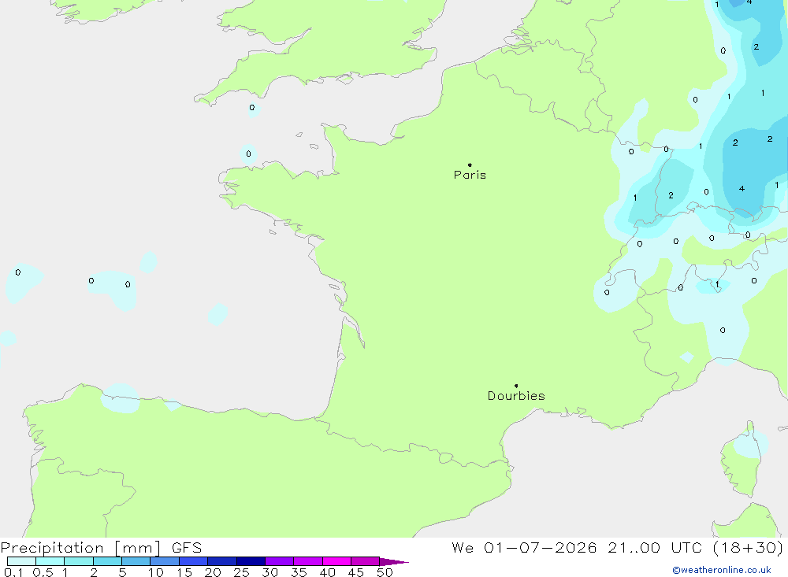Viewport: 788px width, 577px height.
Task: Pick the 15–20 mm legend swatch
Action: coord(194,561)
